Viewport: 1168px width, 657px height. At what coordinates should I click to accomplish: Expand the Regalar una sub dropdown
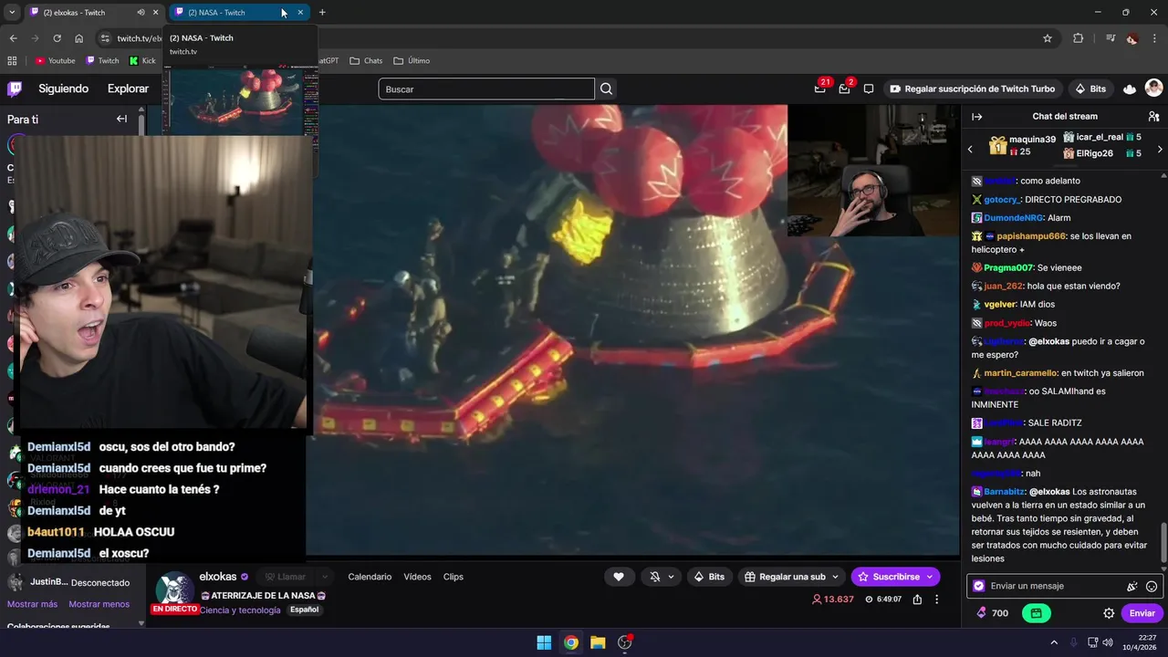coord(833,577)
